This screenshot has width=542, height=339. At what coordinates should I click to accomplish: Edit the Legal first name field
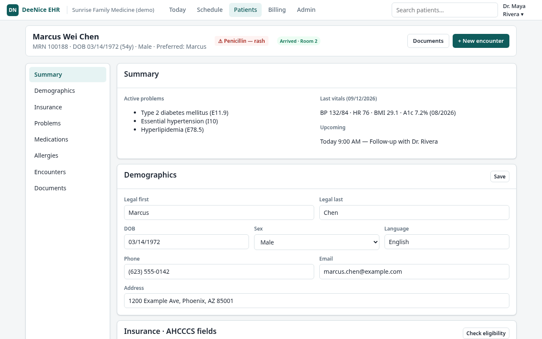coord(219,213)
